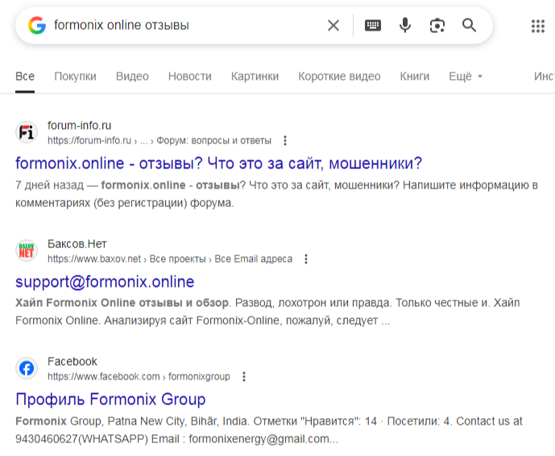Switch to the Новости tab

[x=190, y=77]
